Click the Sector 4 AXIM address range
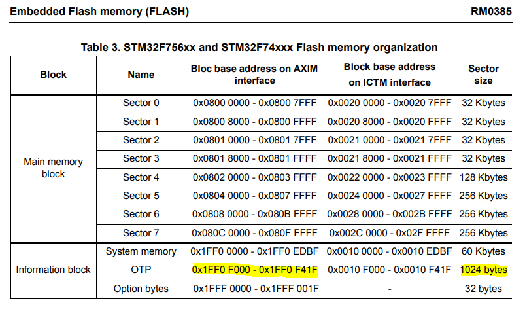Image resolution: width=525 pixels, height=309 pixels. 254,177
